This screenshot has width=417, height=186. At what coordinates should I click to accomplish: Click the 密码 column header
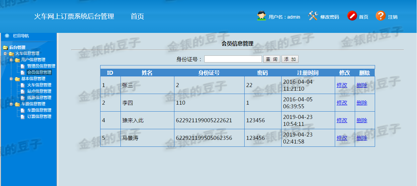(263, 73)
